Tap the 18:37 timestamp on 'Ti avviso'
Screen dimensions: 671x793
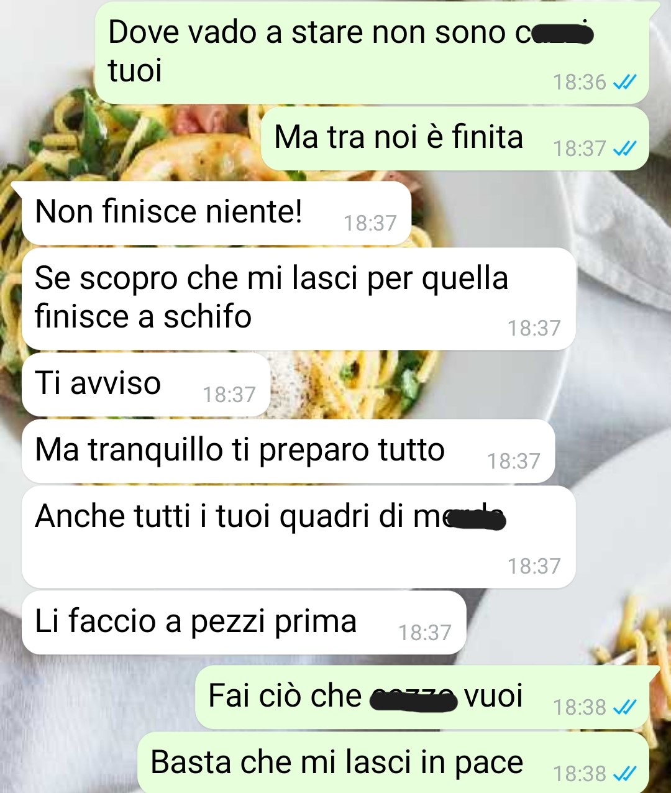[229, 395]
